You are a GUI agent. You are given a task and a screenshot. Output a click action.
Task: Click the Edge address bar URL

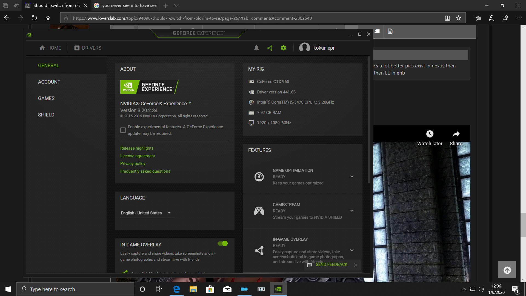click(192, 18)
